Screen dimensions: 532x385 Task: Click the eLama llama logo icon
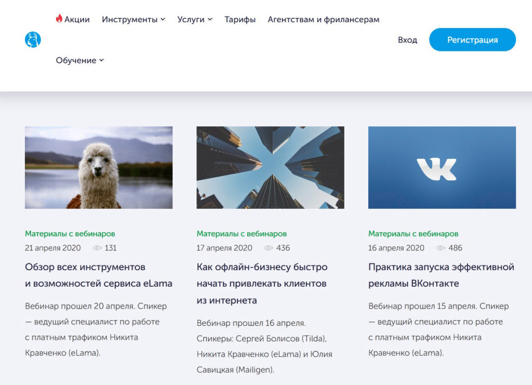click(x=33, y=39)
